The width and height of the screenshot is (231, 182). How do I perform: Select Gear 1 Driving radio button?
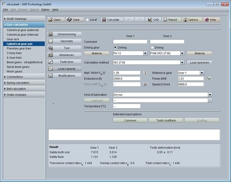(115, 48)
